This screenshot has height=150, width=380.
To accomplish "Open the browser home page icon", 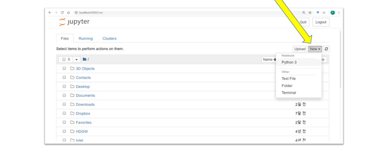I will tap(68, 12).
